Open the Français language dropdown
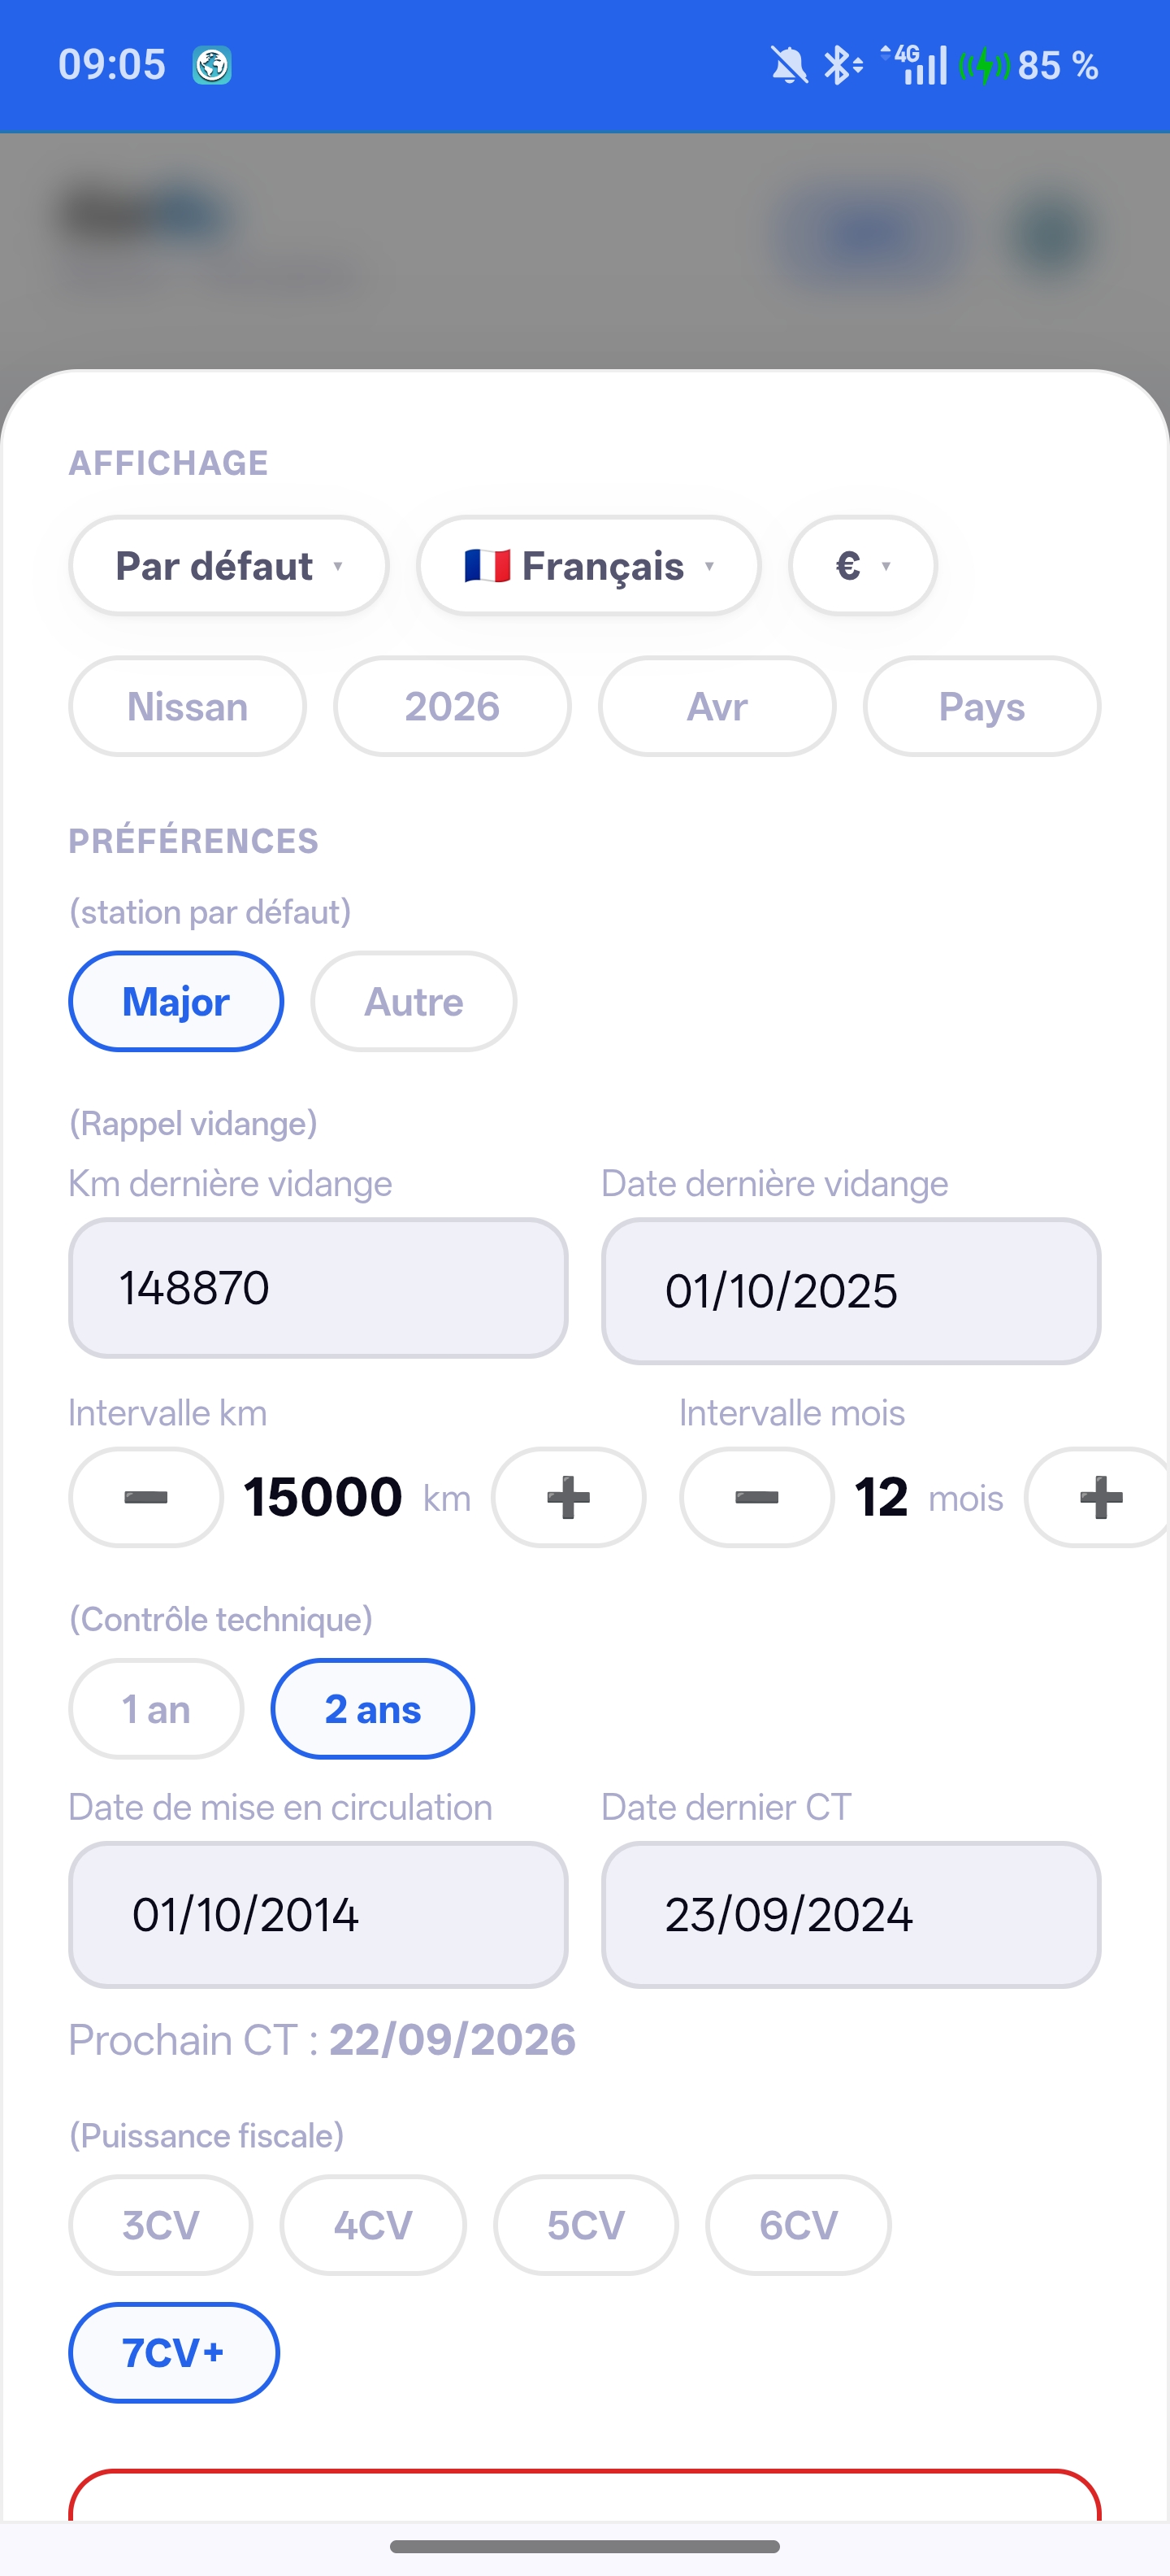The image size is (1170, 2576). (588, 566)
